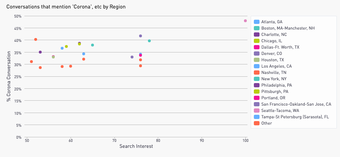
Task: Click the Tampa-St Petersburg (Sarasota), FL legend label
Action: point(295,117)
